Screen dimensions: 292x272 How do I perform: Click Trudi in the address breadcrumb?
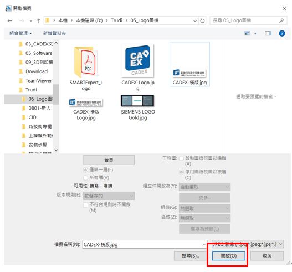tap(116, 20)
